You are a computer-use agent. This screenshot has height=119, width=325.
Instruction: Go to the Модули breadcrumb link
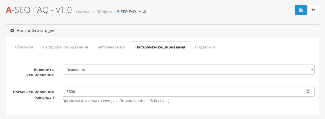point(104,12)
